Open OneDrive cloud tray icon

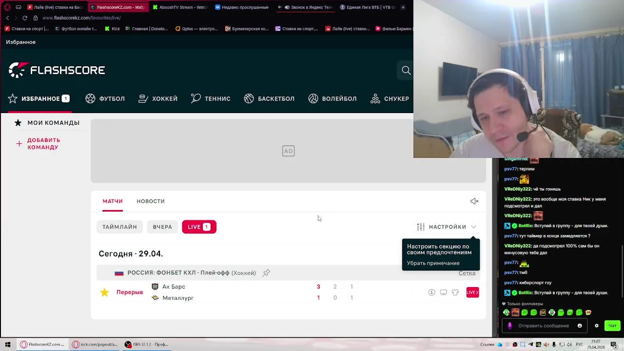pyautogui.click(x=500, y=345)
